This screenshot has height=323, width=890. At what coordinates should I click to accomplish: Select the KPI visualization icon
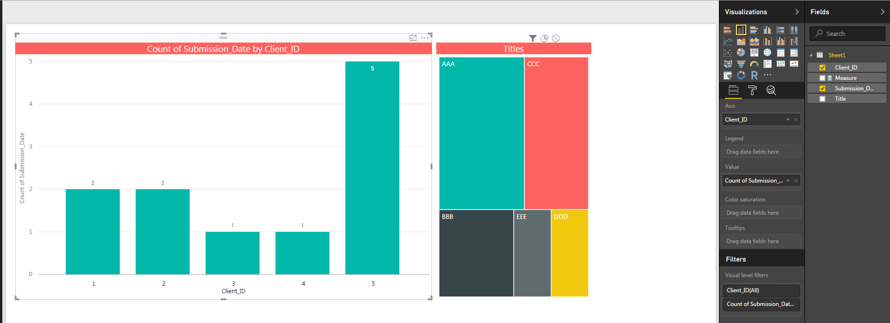(794, 64)
